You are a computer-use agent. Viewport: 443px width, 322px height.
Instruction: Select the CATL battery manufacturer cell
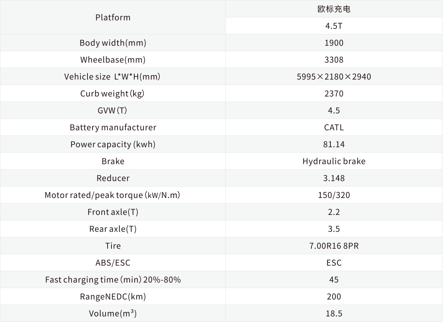pyautogui.click(x=334, y=128)
